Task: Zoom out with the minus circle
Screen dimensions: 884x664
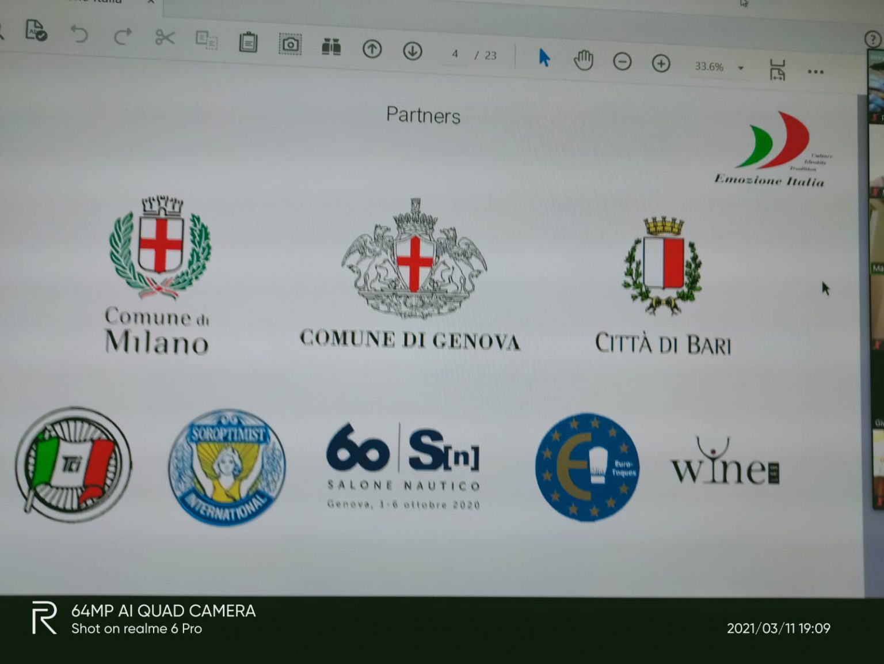Action: (x=622, y=62)
